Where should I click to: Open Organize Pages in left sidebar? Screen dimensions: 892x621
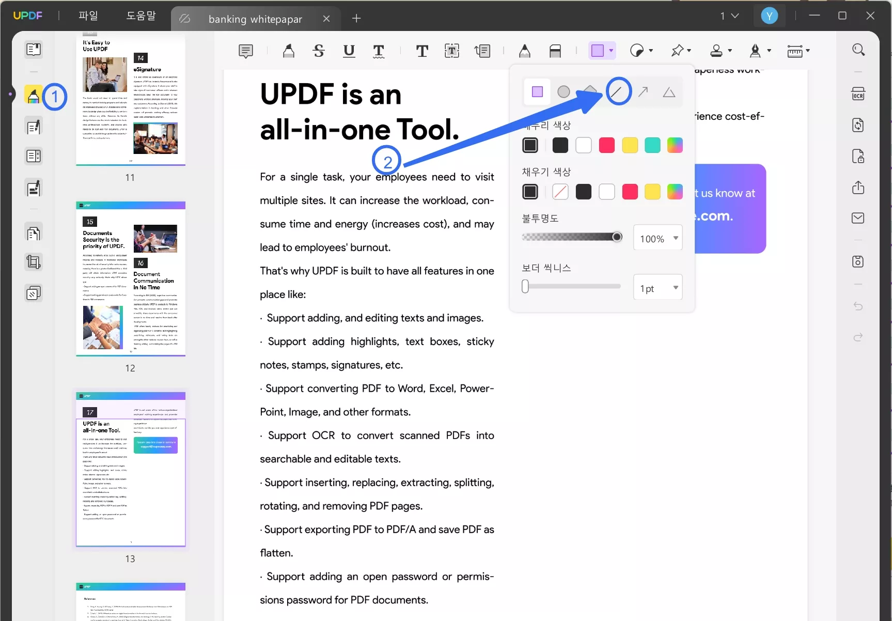[34, 234]
